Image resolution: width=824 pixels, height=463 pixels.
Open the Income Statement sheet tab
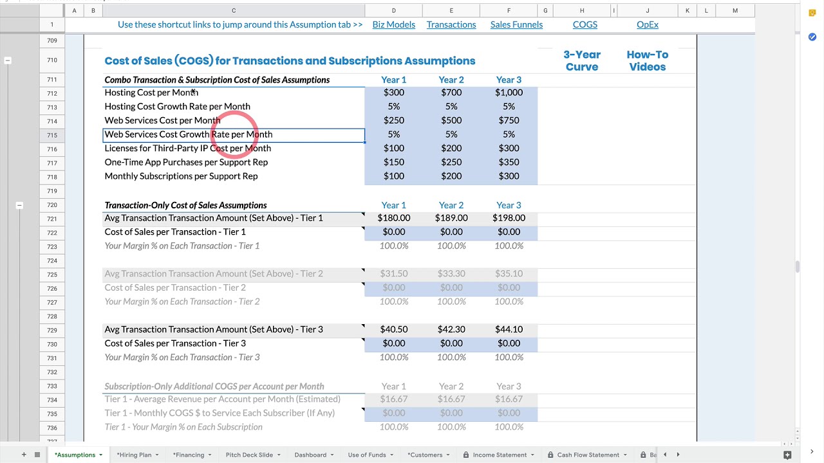coord(500,455)
